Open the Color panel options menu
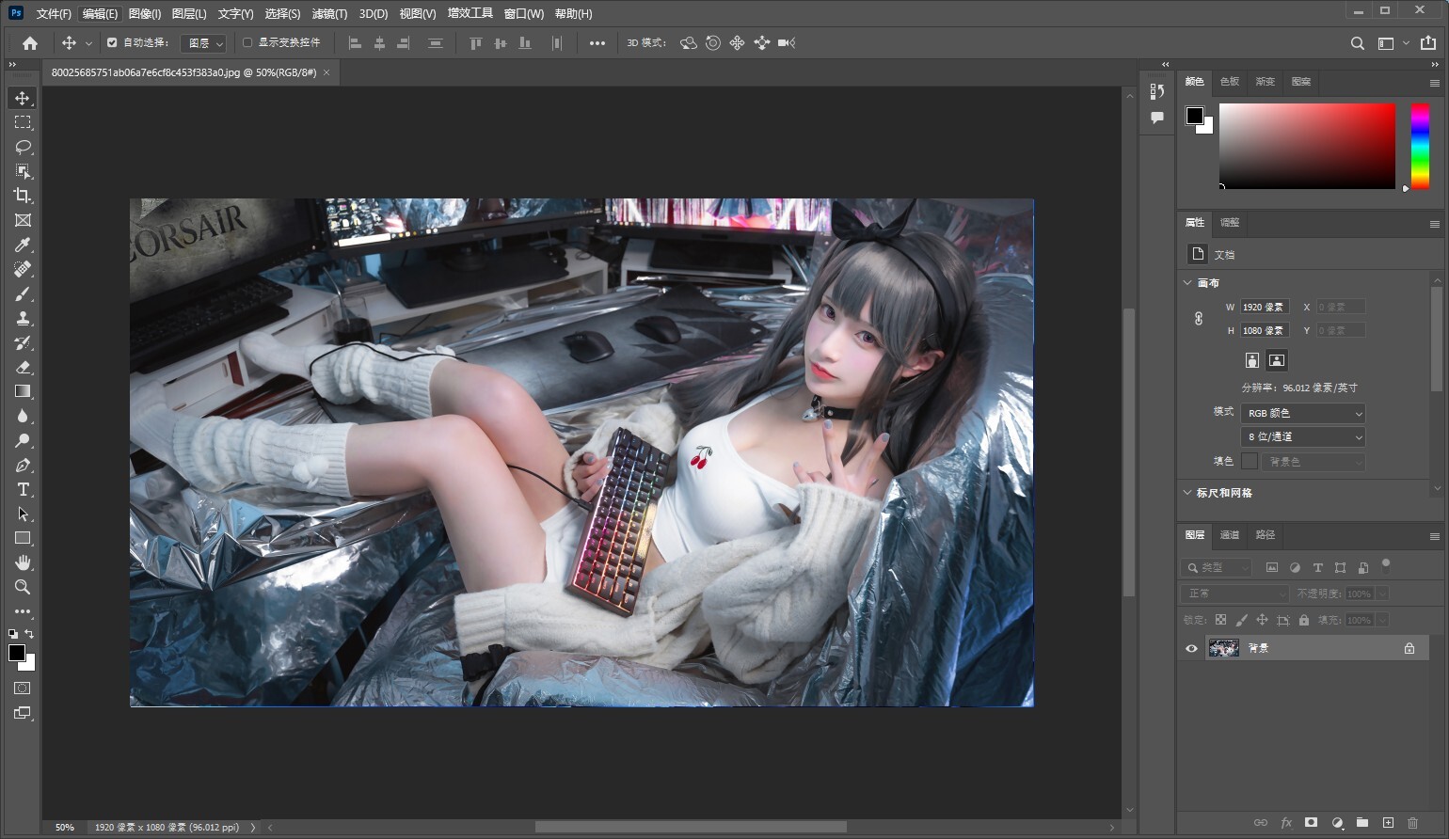Viewport: 1449px width, 839px height. (x=1434, y=83)
